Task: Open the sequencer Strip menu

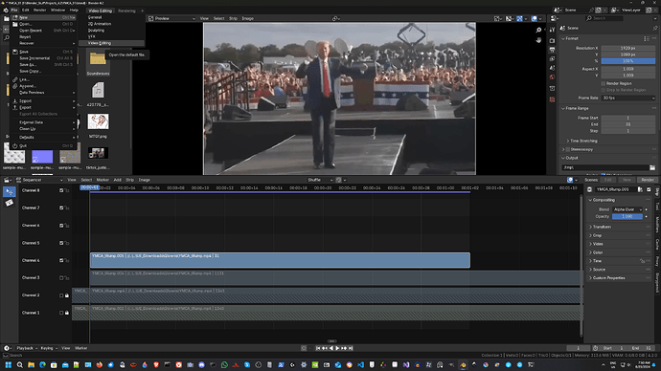Action: coord(130,180)
